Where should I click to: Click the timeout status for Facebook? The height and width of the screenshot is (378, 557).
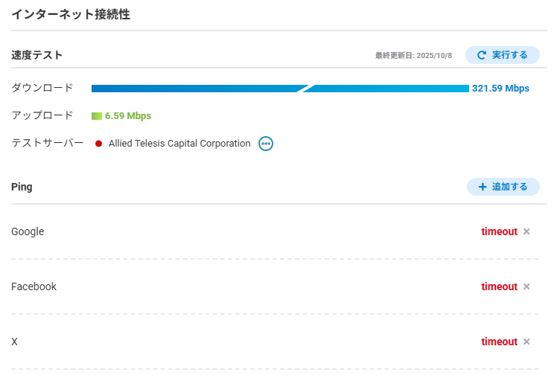pos(499,286)
